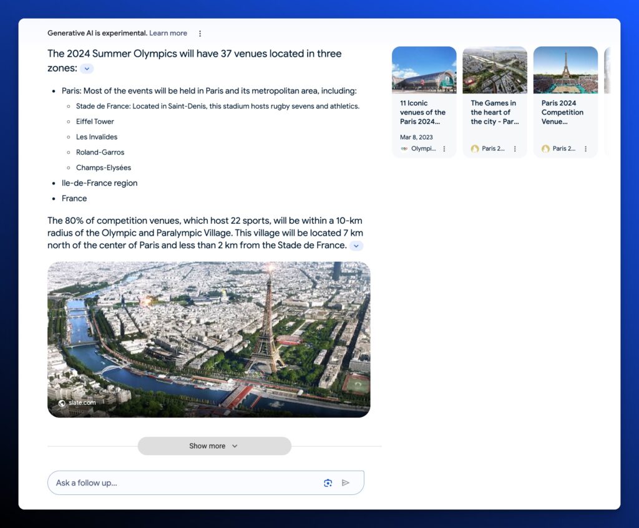Viewport: 639px width, 528px height.
Task: Expand chevron after 'Stade de France.' paragraph
Action: (356, 246)
